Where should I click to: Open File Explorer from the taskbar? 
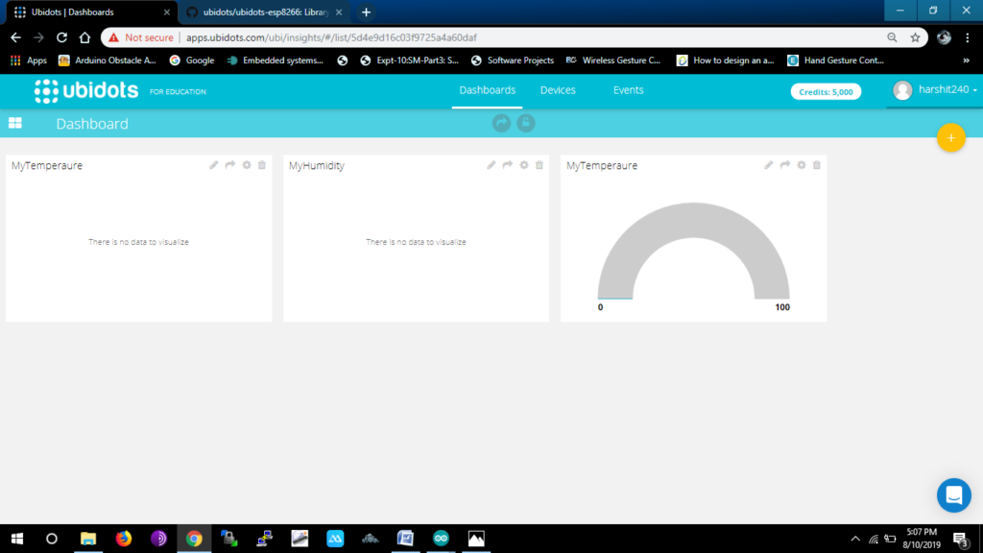point(87,539)
